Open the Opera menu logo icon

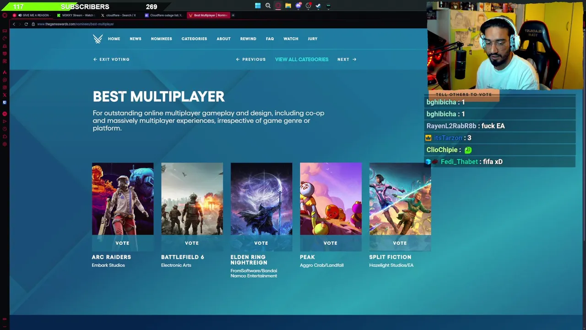[x=5, y=15]
